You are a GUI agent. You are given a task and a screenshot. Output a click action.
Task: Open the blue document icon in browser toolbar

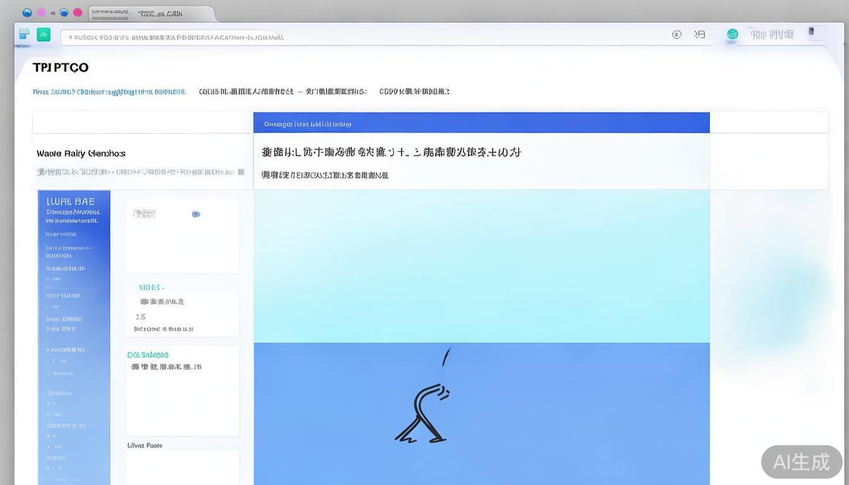pos(24,34)
